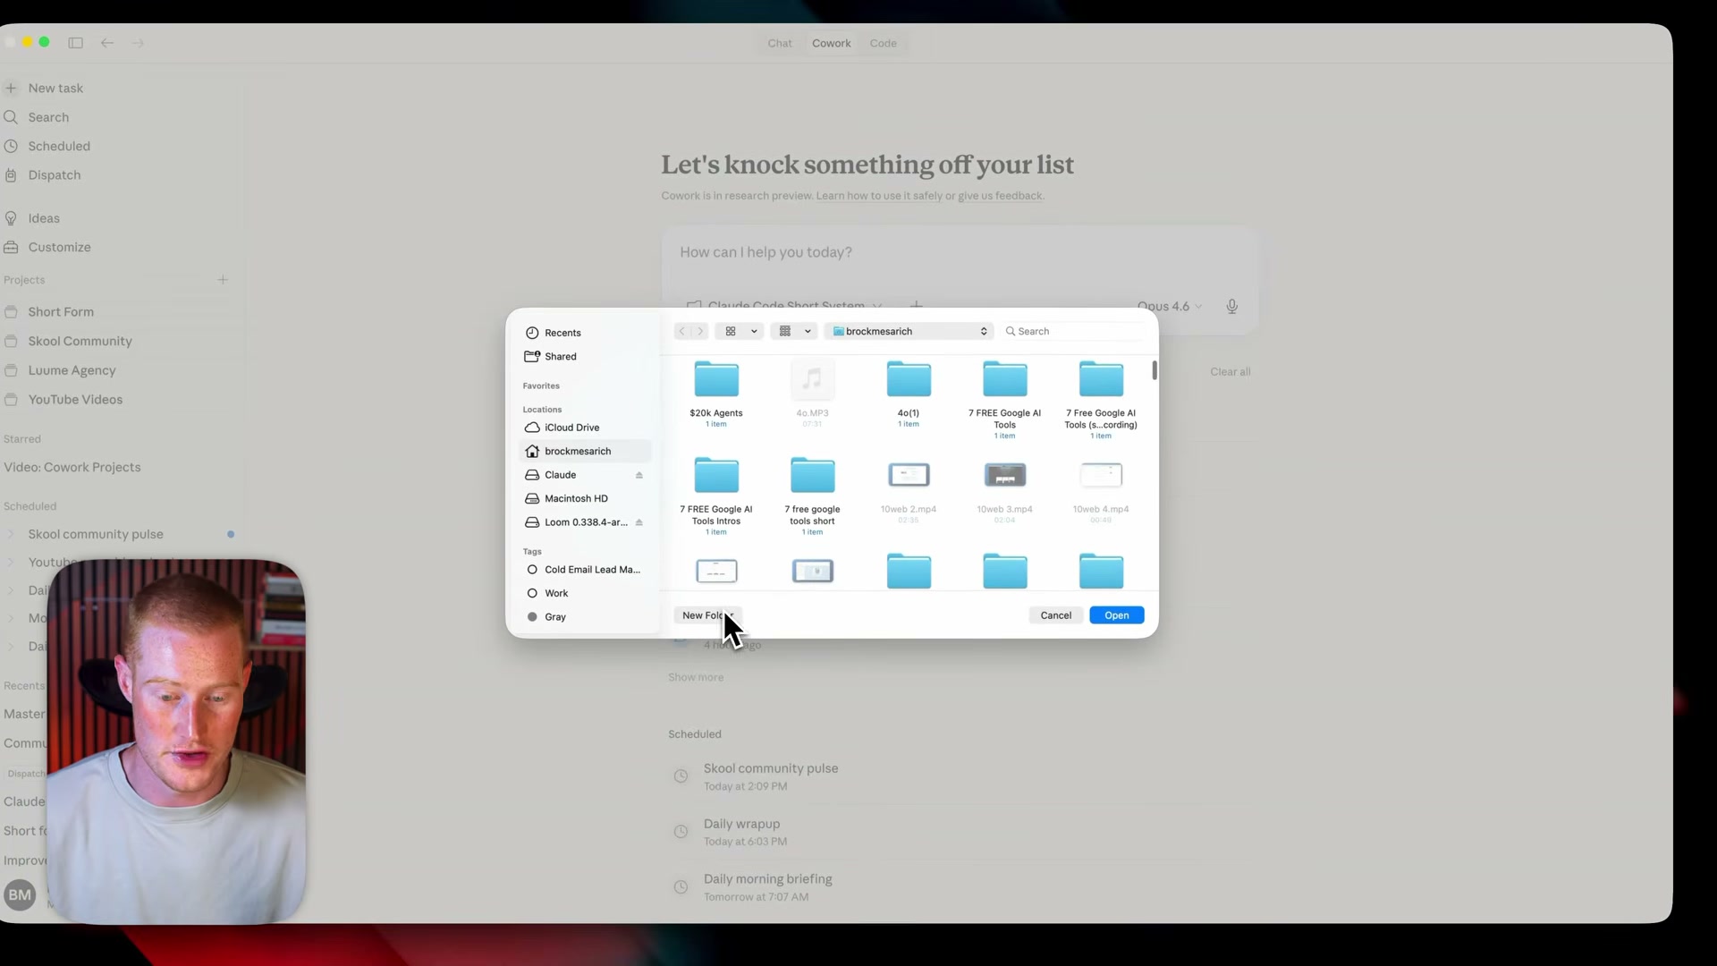The height and width of the screenshot is (966, 1717).
Task: Click Cancel in file dialog
Action: click(1056, 615)
